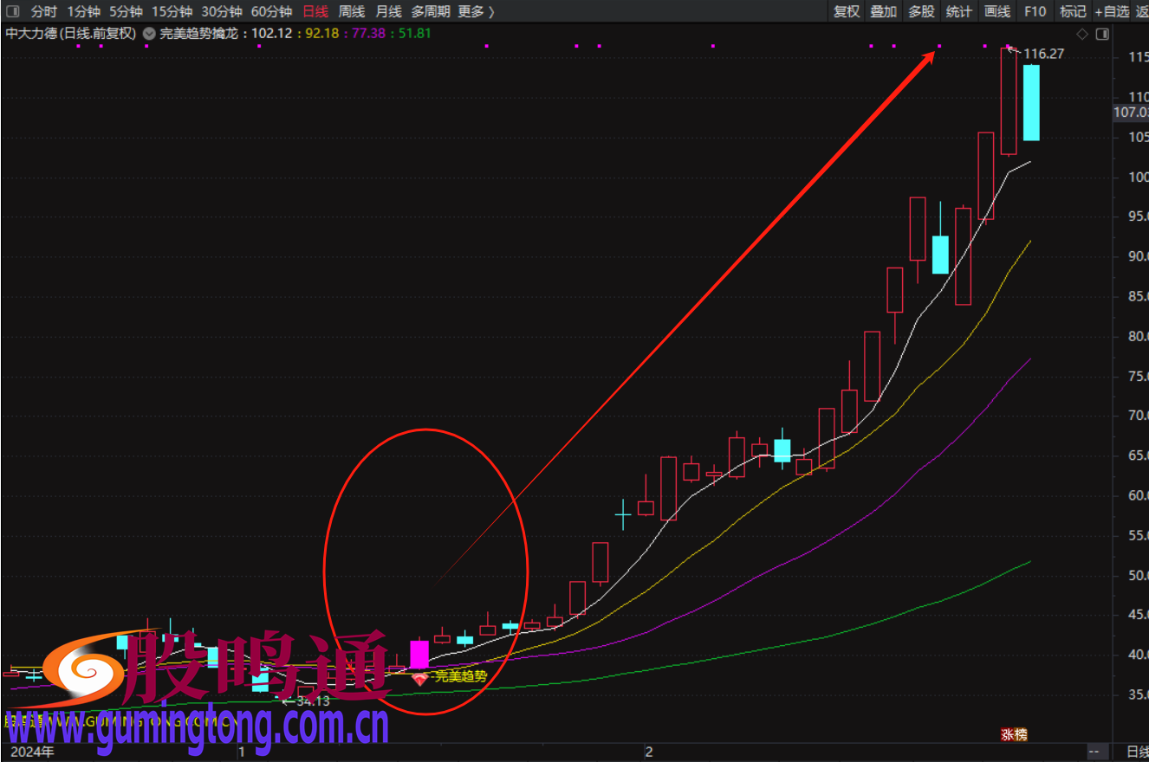Click the 116.27 high price marker

[x=1043, y=54]
